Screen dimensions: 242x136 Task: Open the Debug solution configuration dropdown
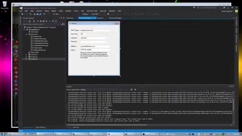coord(86,14)
